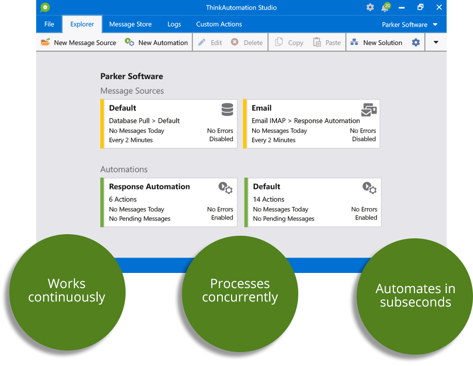Click 'No Errors' on Response Automation card
The height and width of the screenshot is (366, 473).
click(220, 209)
